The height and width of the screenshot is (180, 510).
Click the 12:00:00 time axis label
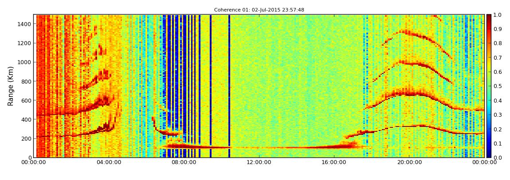click(259, 162)
